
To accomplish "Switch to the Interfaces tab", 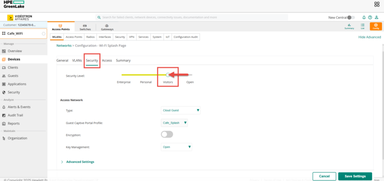I will [x=105, y=37].
